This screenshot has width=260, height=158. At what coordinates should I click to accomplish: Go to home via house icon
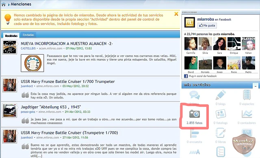point(4,4)
